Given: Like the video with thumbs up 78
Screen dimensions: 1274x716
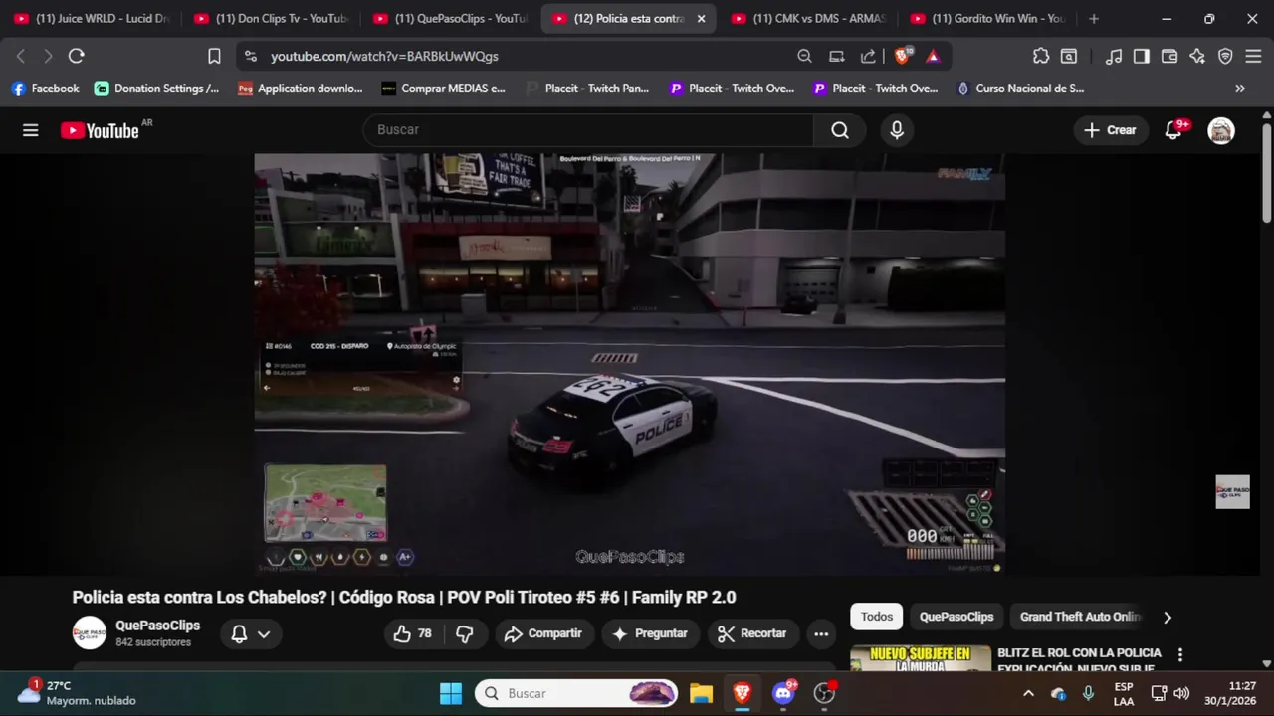Looking at the screenshot, I should [413, 633].
